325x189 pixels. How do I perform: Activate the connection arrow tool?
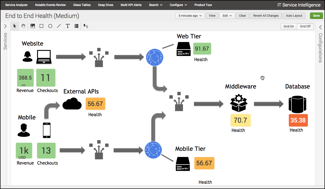tap(85, 26)
